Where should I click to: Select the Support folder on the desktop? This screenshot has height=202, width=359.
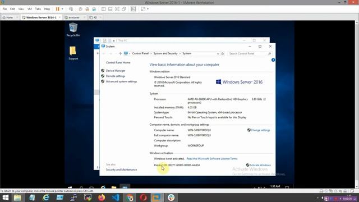tap(73, 53)
